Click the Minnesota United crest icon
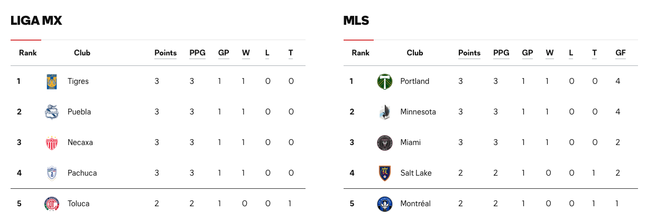Viewport: 647px width, 221px height. (x=384, y=112)
